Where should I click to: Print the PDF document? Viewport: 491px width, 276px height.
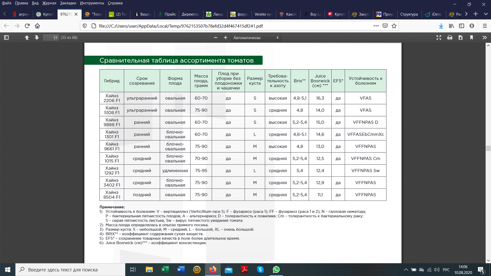450,38
